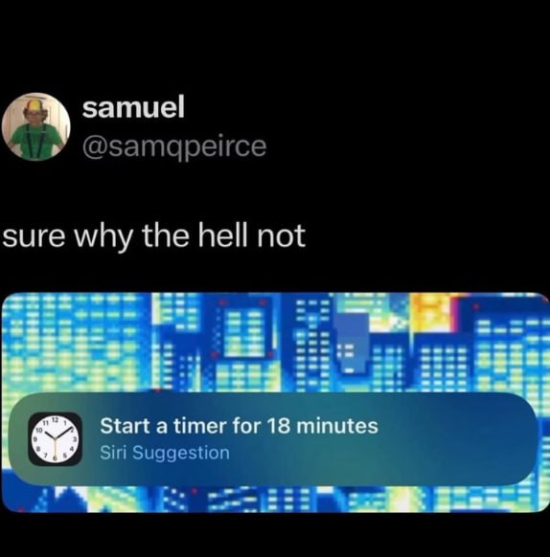Click the dark blue building with red corner dots
Viewport: 550px width, 557px height.
(243, 328)
